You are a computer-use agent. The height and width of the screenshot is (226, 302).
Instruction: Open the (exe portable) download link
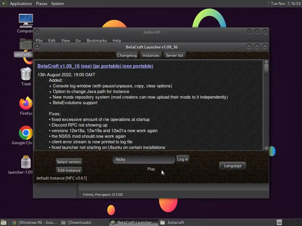(138, 66)
